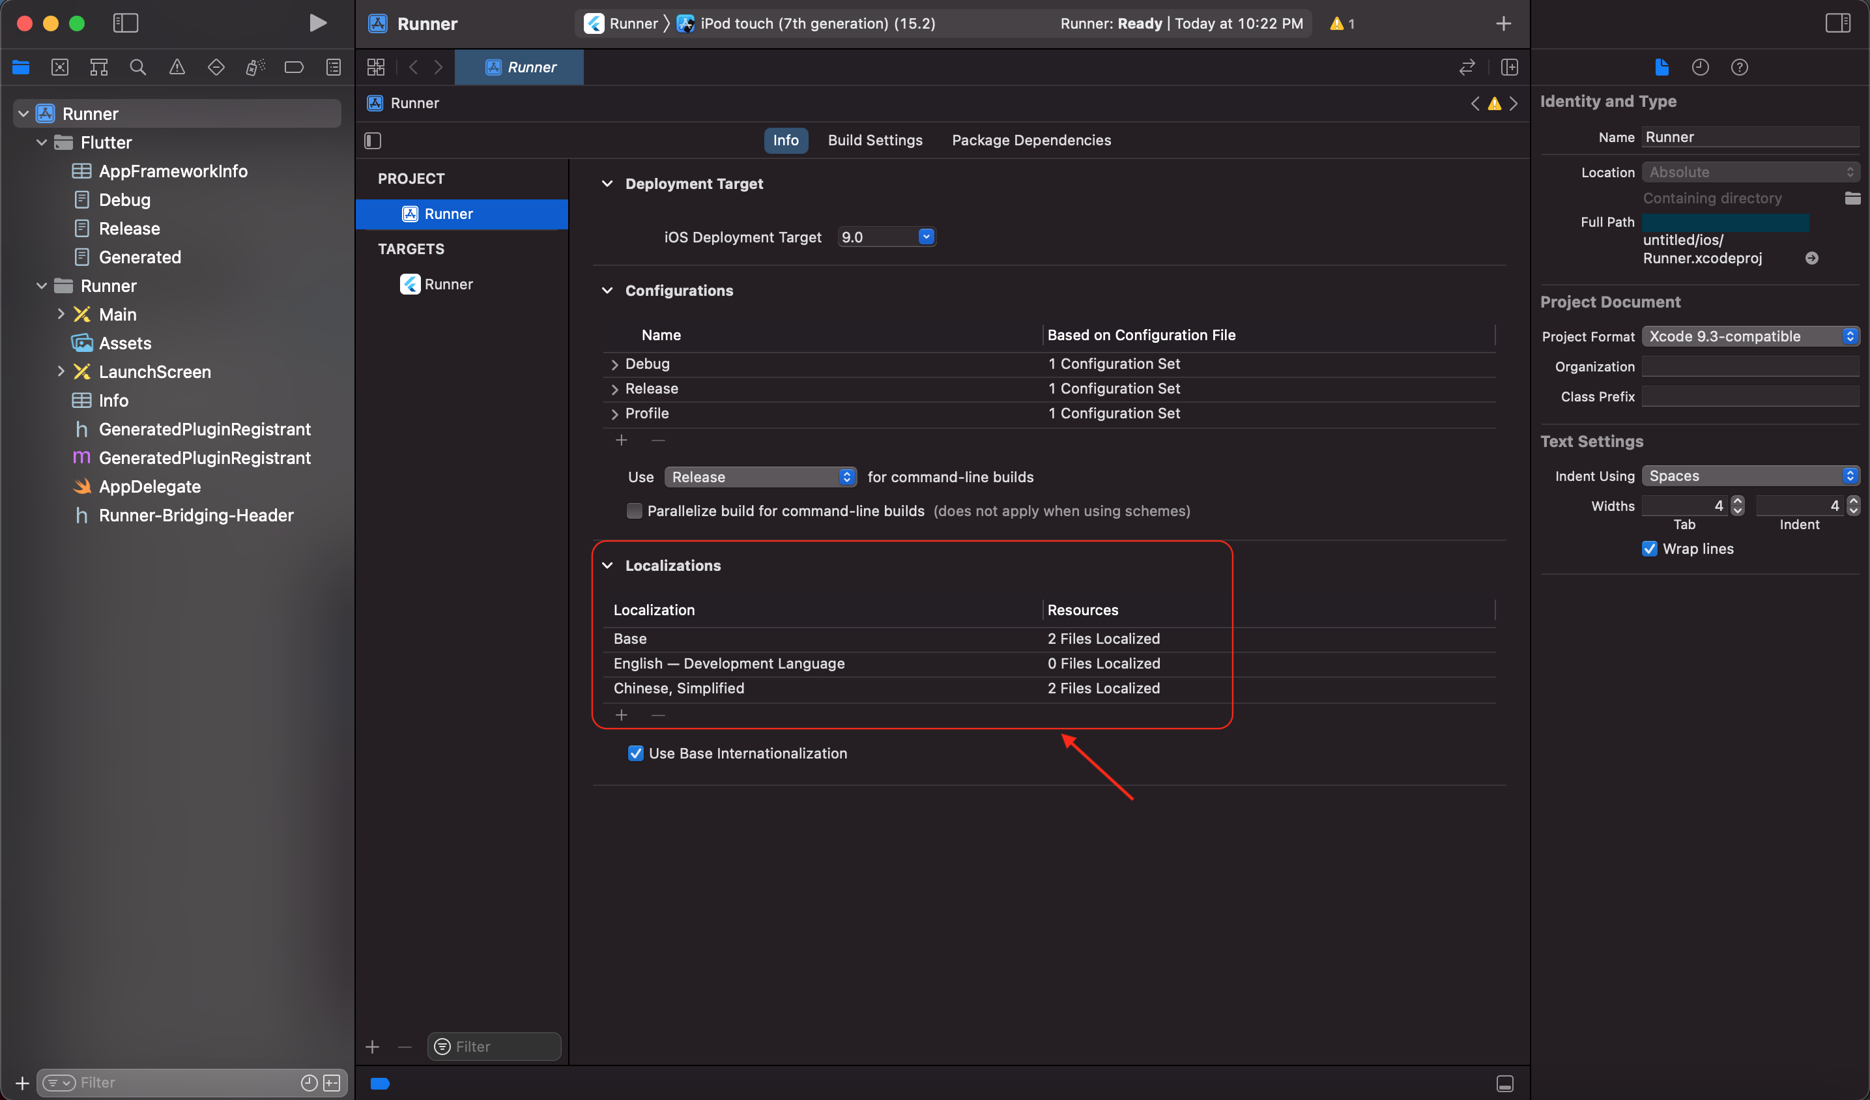
Task: Uncheck Use Base Internationalization
Action: click(636, 753)
